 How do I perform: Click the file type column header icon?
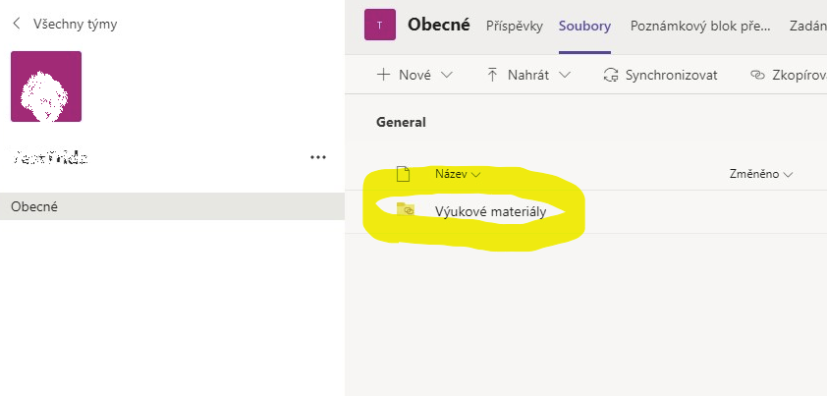403,174
